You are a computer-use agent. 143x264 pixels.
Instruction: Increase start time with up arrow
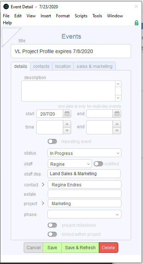[x=67, y=124]
